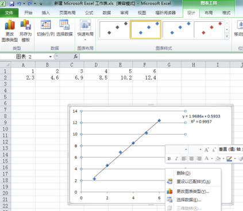The image size is (243, 211).
Task: Open the 页面布局 ribbon tab
Action: [67, 13]
